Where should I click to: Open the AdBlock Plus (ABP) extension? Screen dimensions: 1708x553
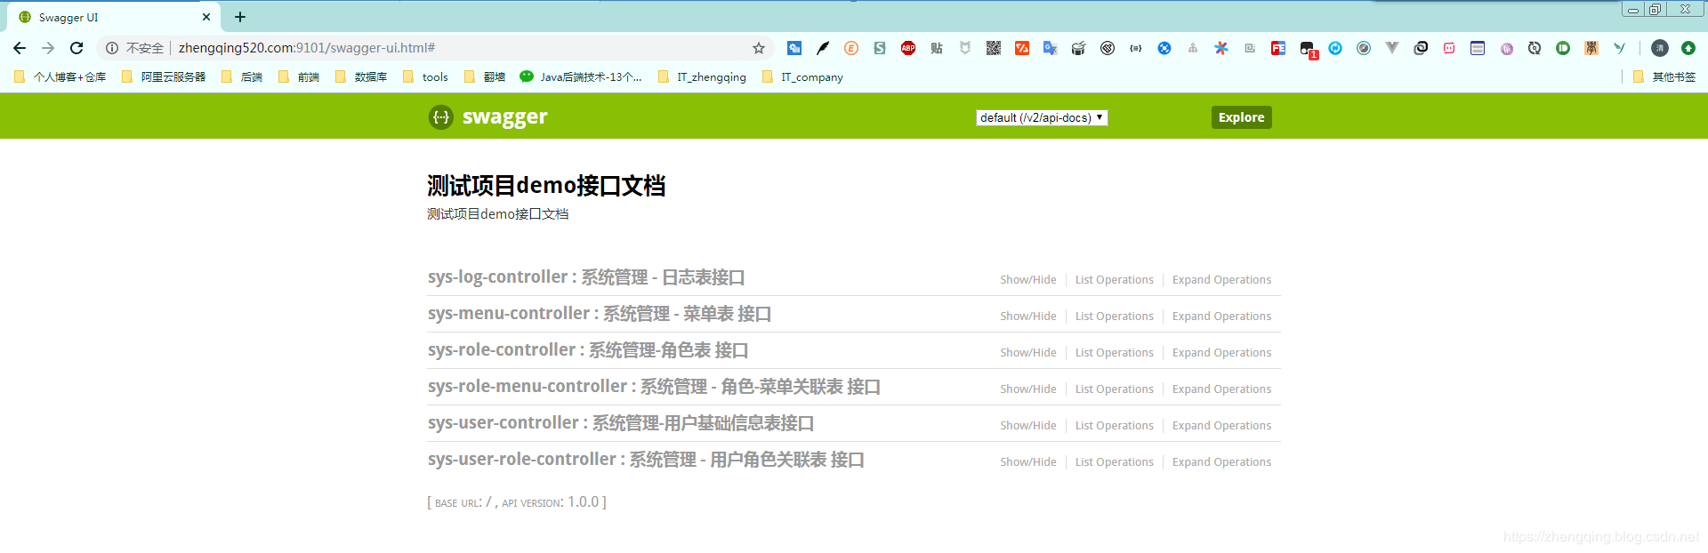(x=908, y=48)
